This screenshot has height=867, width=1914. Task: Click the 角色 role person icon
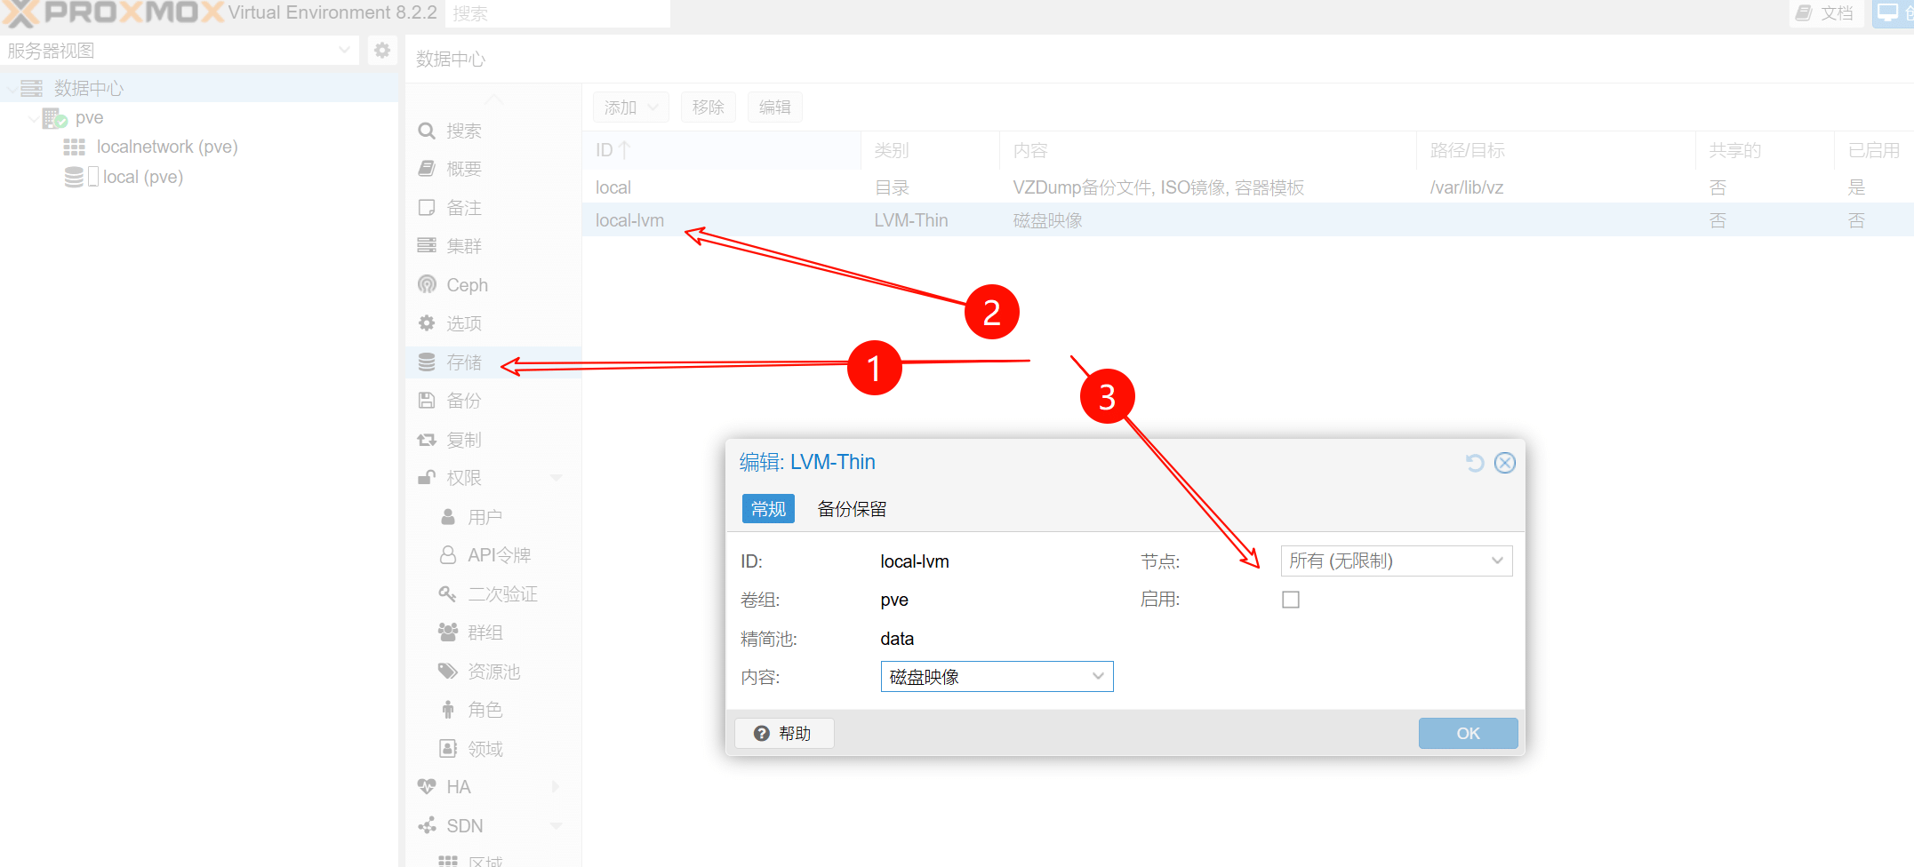(x=448, y=710)
